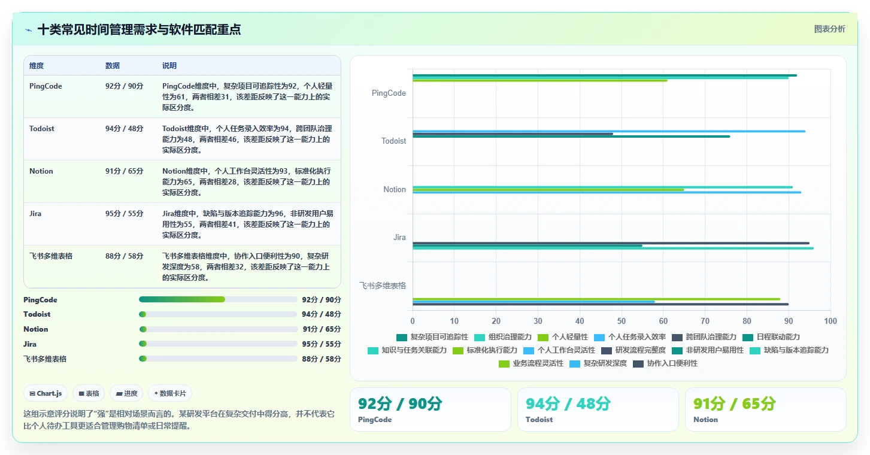Click the PingCode progress bar
The height and width of the screenshot is (455, 870).
218,299
